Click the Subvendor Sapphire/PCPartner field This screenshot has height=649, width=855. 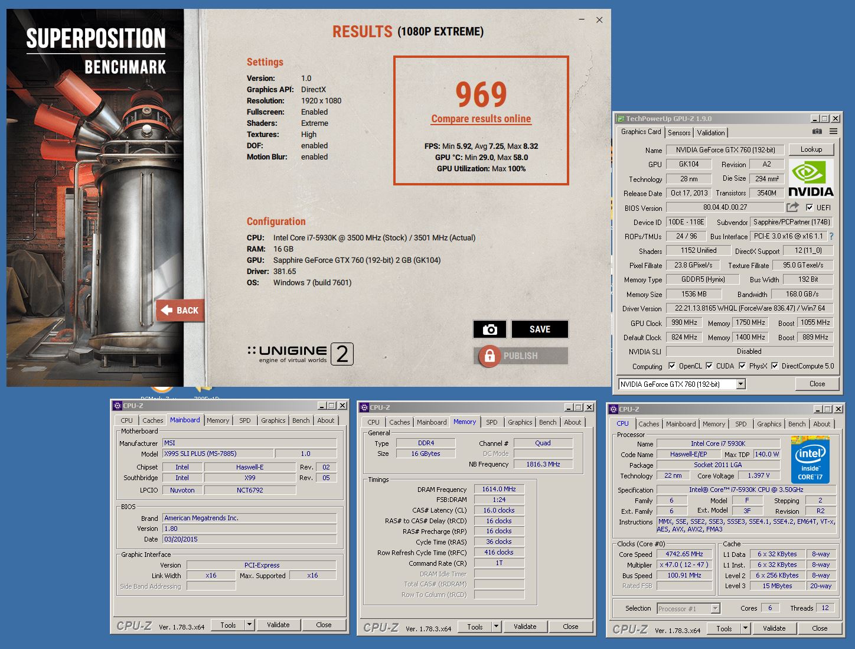point(792,222)
